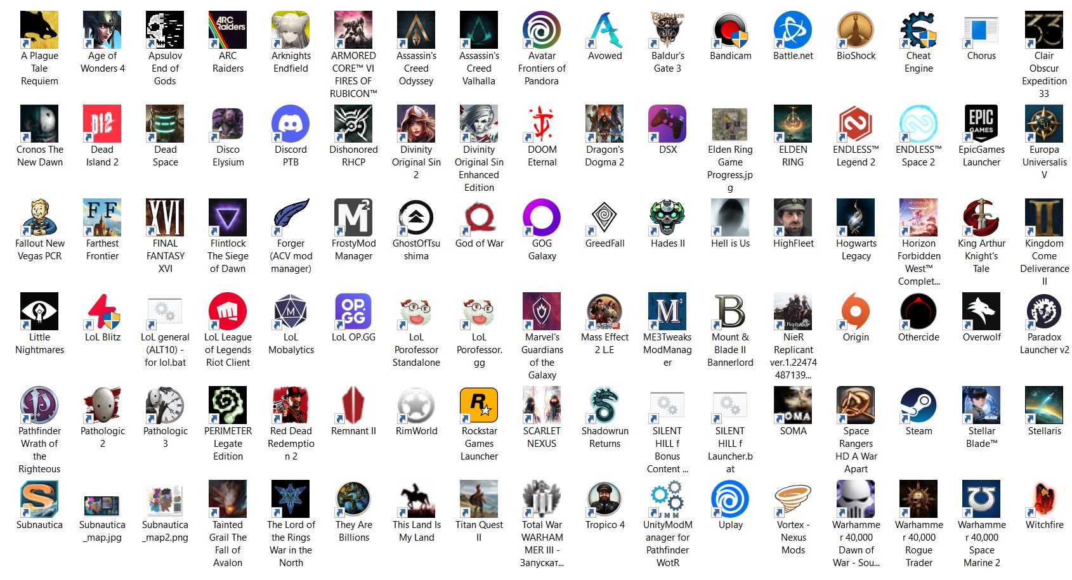This screenshot has height=580, width=1072.
Task: Open the Titan Quest II icon
Action: (x=479, y=499)
